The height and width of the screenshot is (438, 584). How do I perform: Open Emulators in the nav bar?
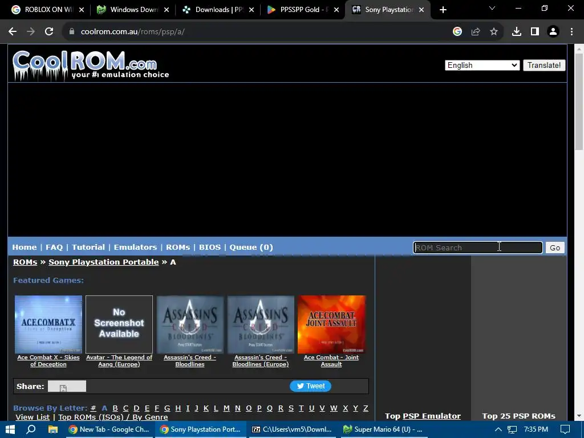(135, 248)
